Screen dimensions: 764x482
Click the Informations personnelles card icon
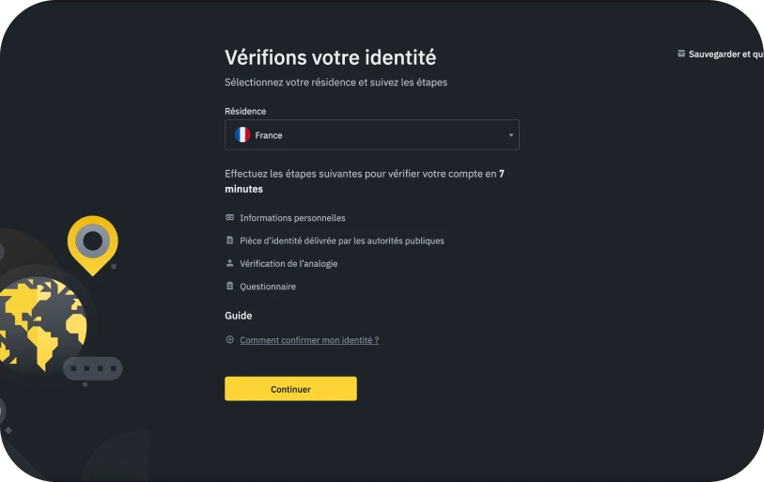[230, 217]
